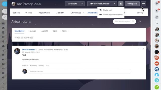Switch to the W toku tab

coord(29,13)
